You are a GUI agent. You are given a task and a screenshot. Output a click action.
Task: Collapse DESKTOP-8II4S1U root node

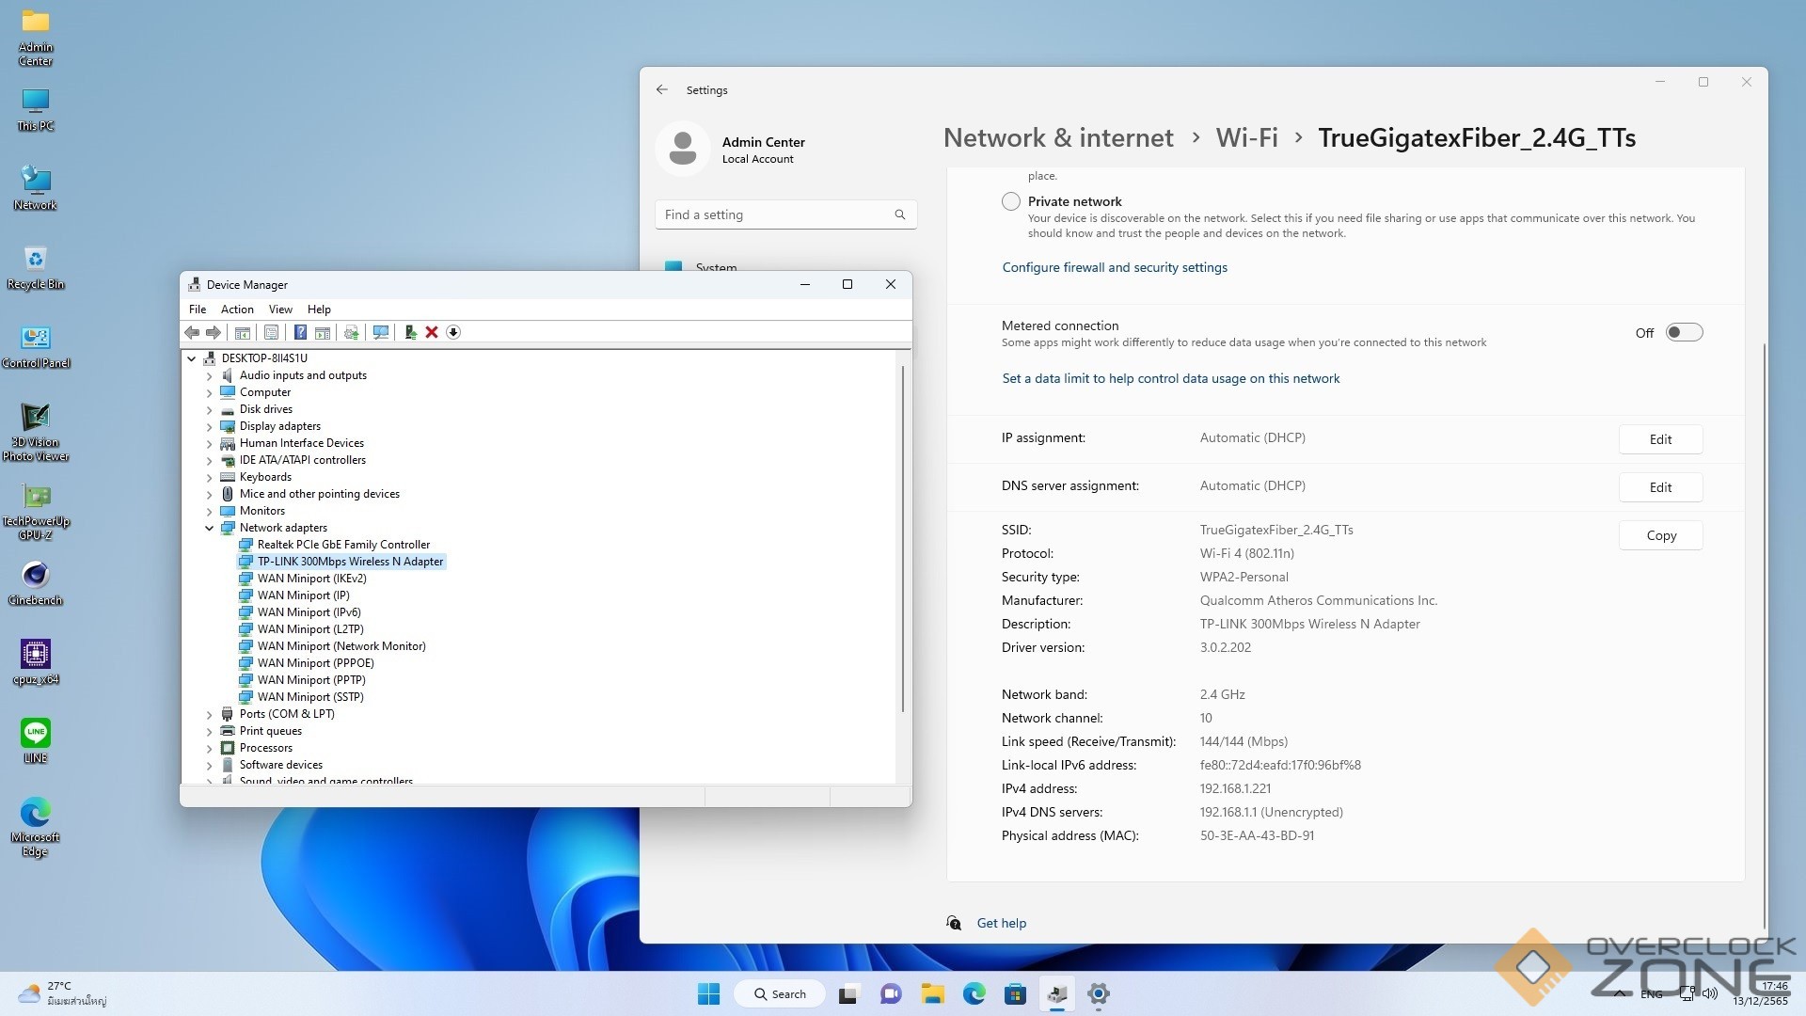[192, 358]
